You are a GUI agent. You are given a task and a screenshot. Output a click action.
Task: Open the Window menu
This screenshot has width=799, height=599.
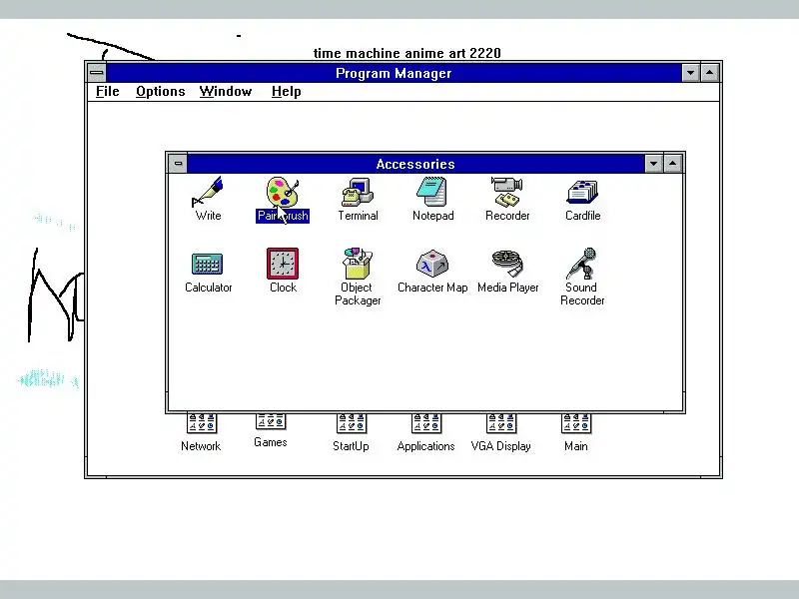(x=226, y=92)
